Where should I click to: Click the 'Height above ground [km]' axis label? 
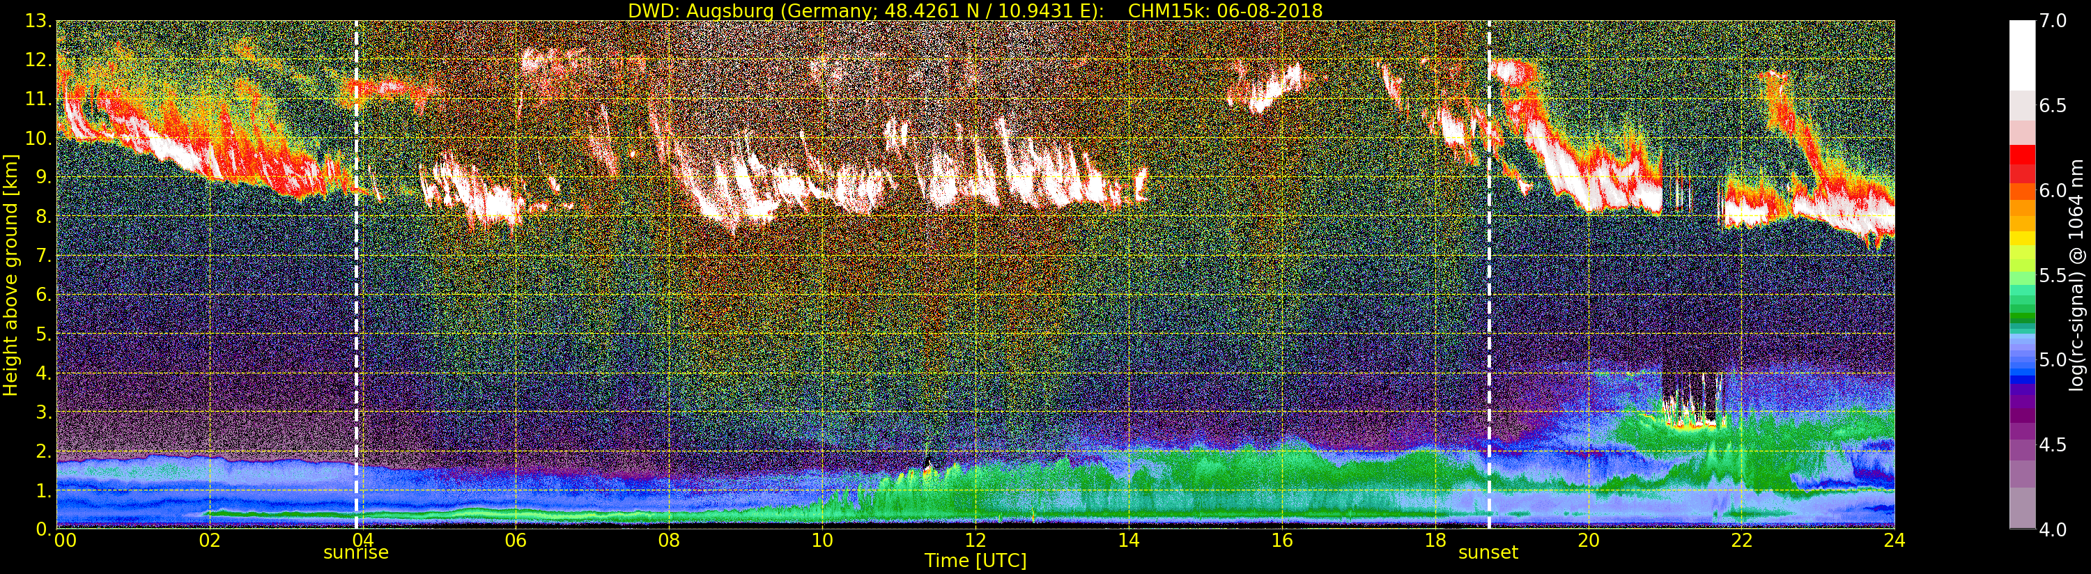tap(10, 275)
